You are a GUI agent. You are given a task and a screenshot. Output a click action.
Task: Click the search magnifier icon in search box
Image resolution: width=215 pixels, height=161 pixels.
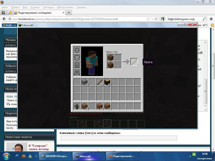[x=204, y=19]
